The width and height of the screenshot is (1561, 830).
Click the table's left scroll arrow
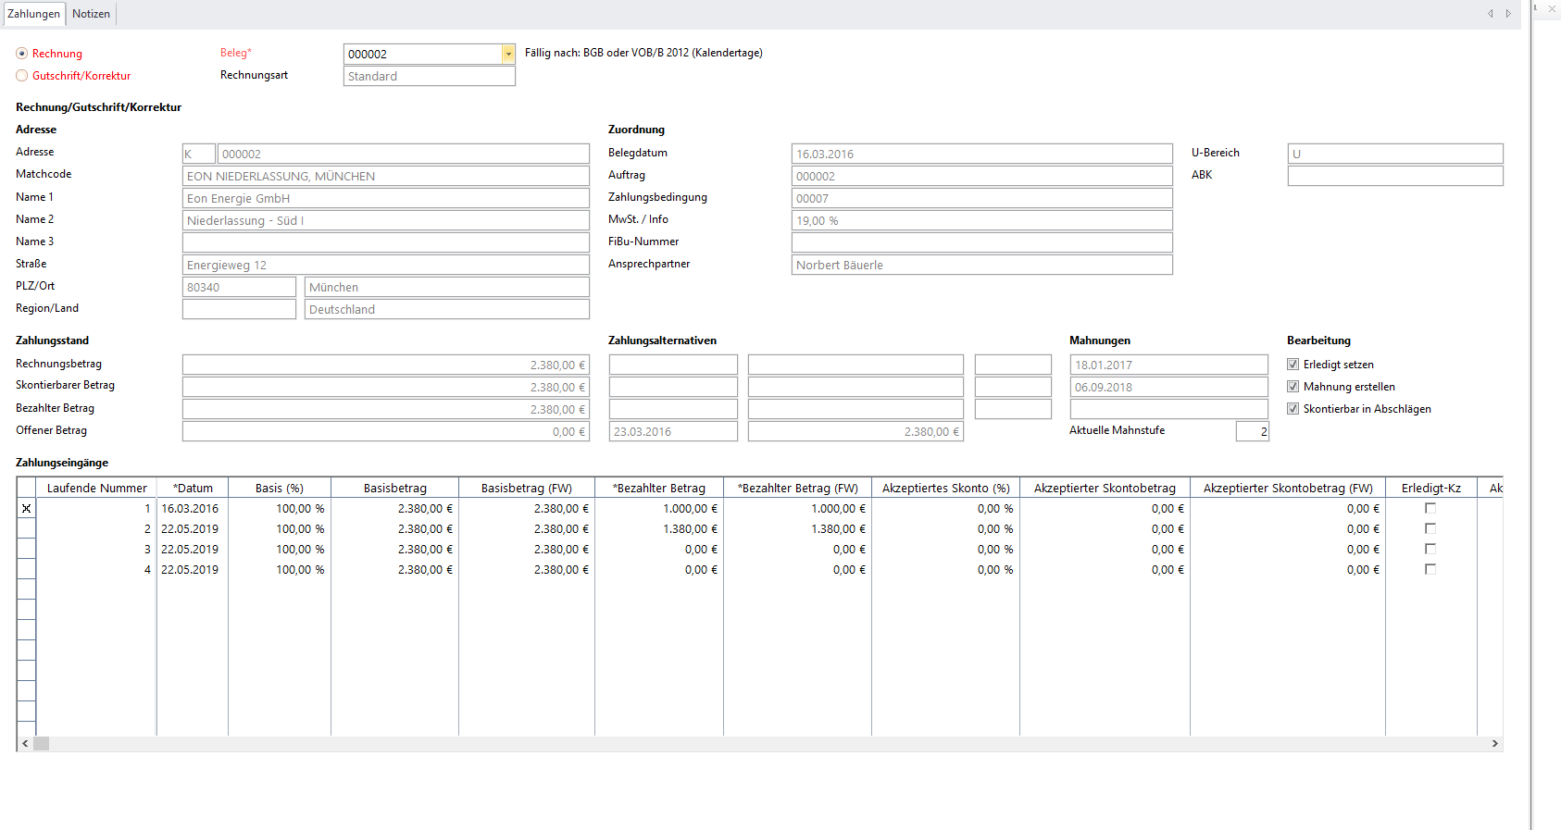pyautogui.click(x=25, y=744)
